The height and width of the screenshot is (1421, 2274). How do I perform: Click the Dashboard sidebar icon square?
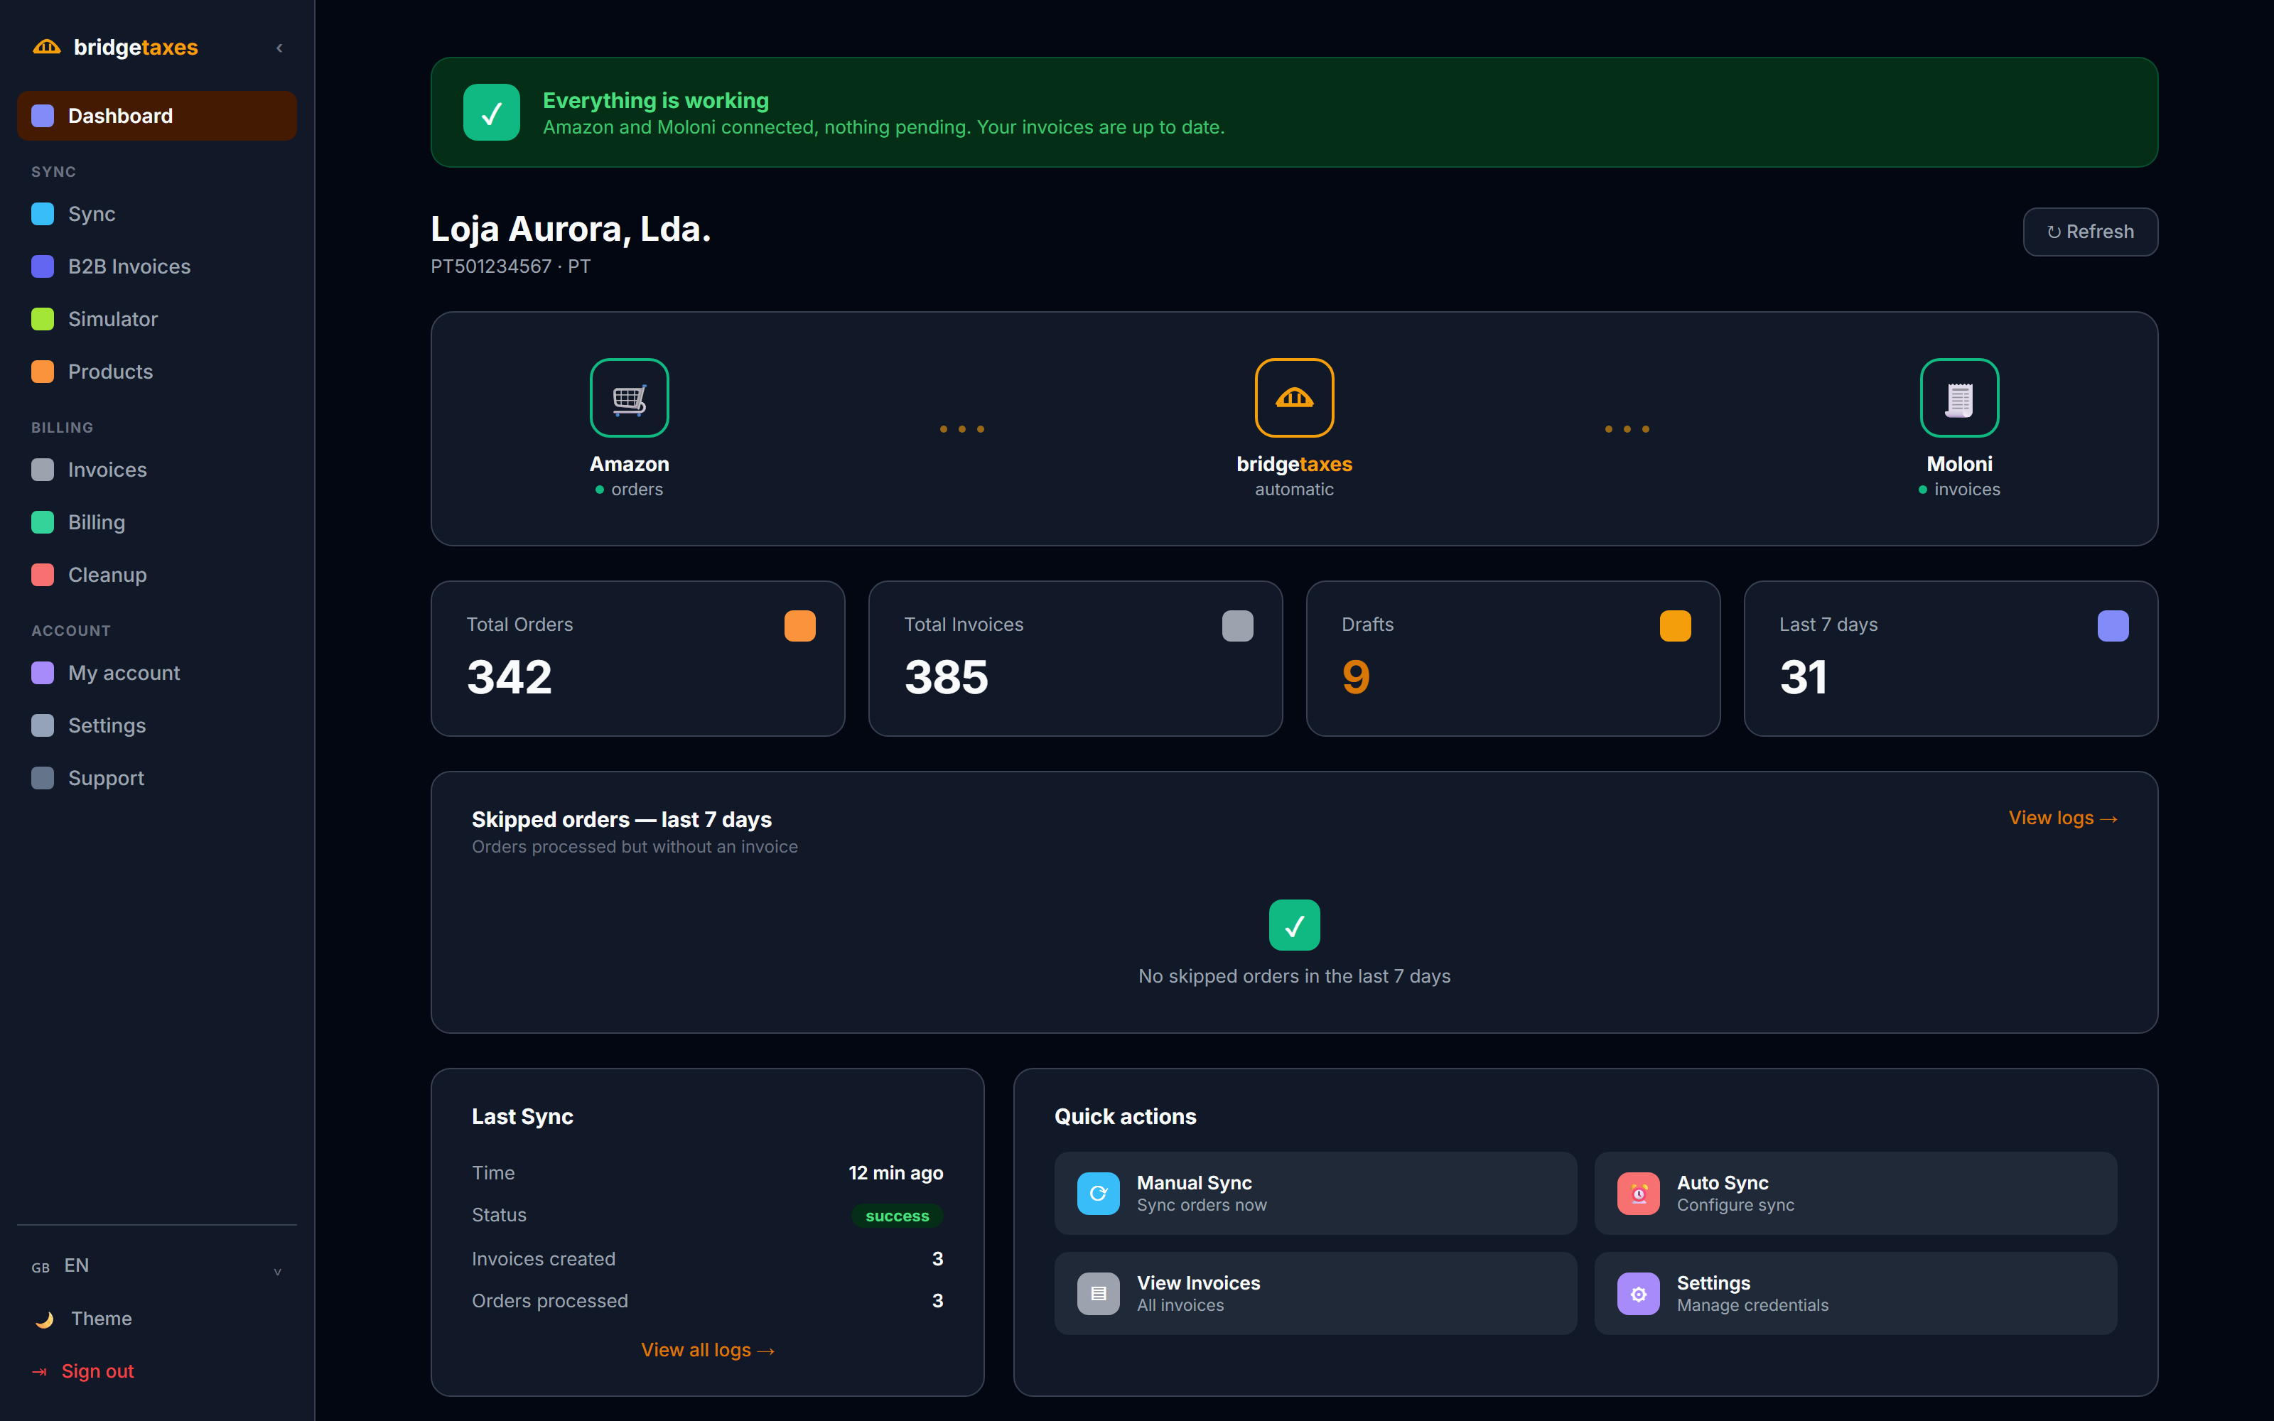point(43,116)
